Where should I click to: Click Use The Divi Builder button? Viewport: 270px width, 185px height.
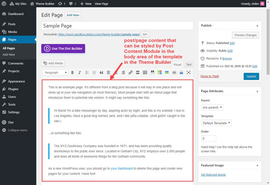pyautogui.click(x=63, y=49)
